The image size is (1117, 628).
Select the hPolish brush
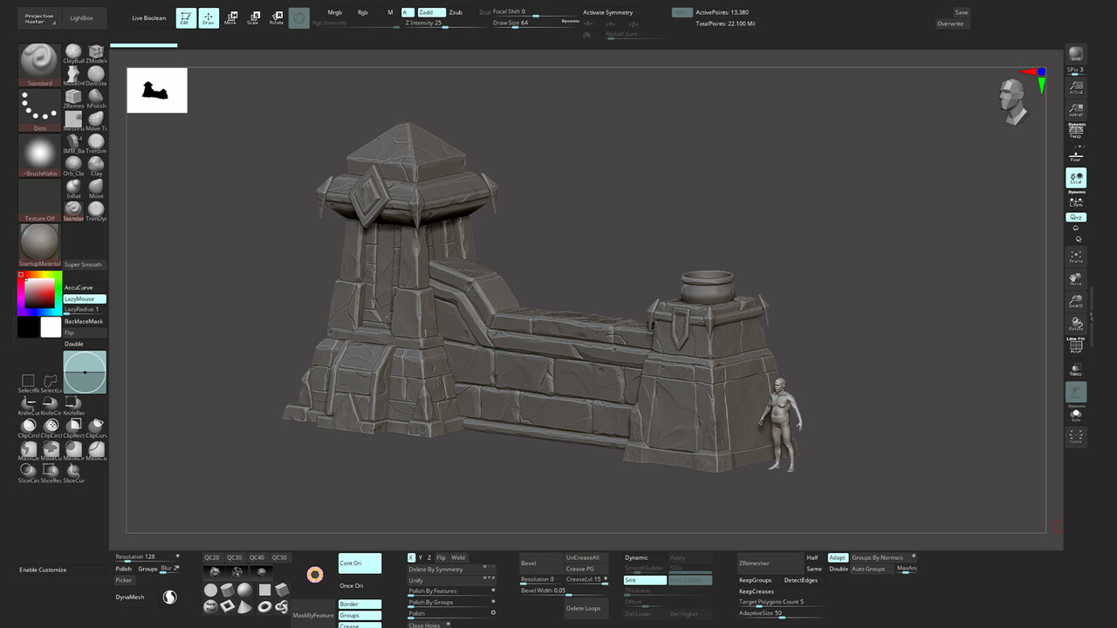pyautogui.click(x=96, y=99)
